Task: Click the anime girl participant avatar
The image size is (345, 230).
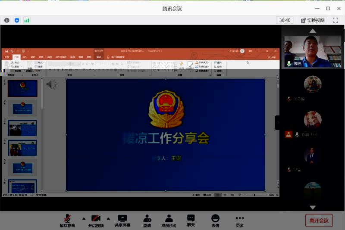Action: pyautogui.click(x=313, y=120)
